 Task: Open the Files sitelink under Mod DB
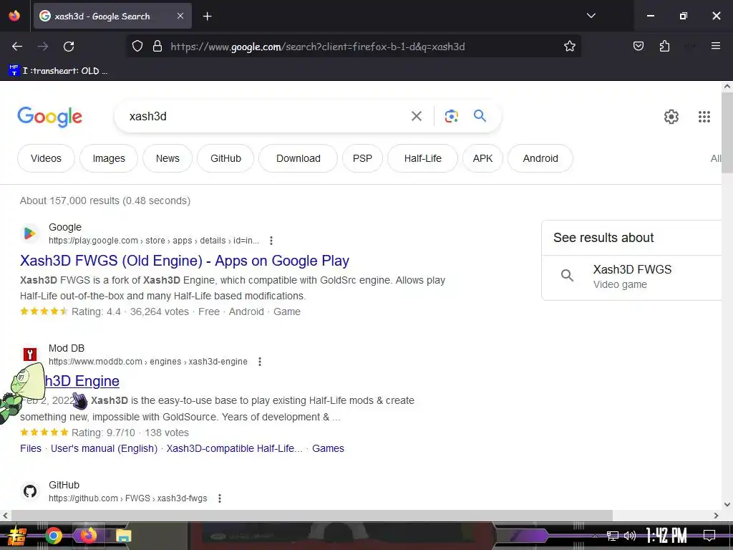pyautogui.click(x=31, y=448)
